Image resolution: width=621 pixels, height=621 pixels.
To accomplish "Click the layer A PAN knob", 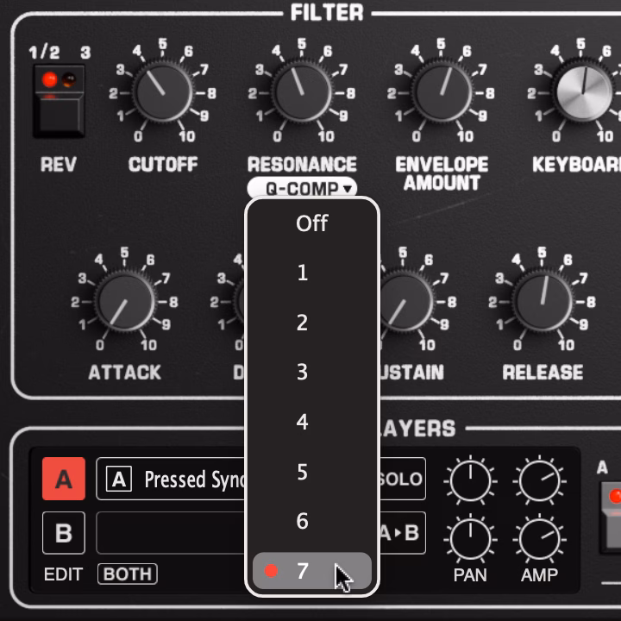I will coord(470,481).
